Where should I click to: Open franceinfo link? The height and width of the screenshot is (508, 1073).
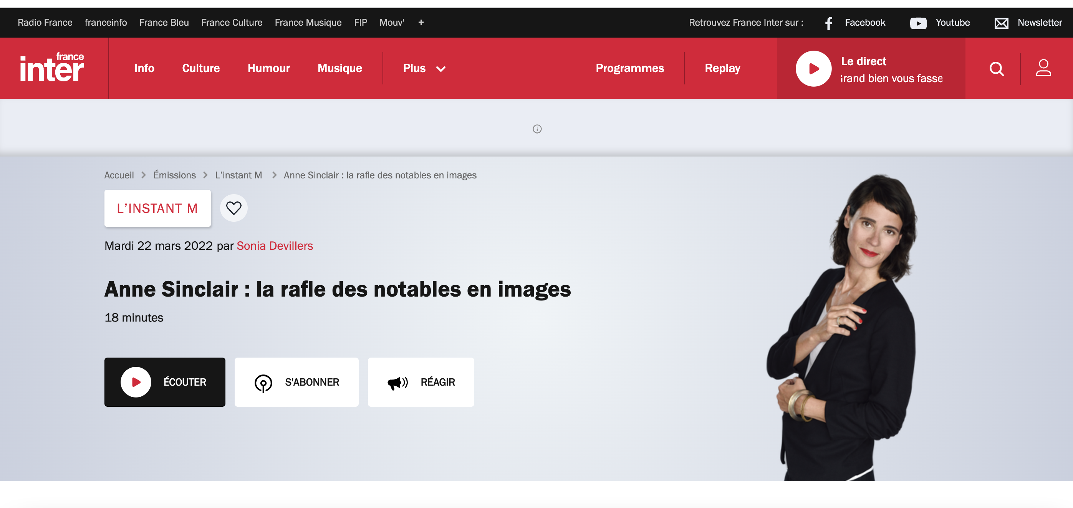(106, 23)
